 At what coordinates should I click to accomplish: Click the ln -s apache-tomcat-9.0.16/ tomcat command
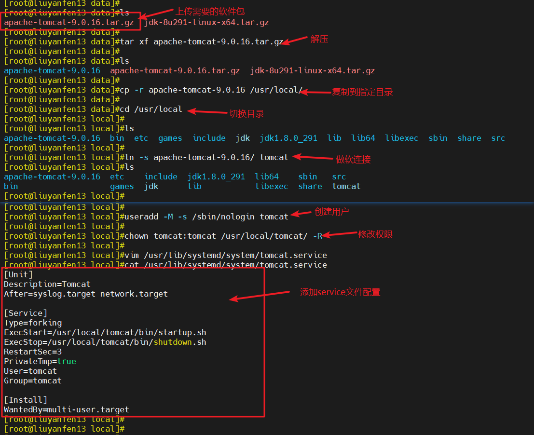[x=206, y=158]
